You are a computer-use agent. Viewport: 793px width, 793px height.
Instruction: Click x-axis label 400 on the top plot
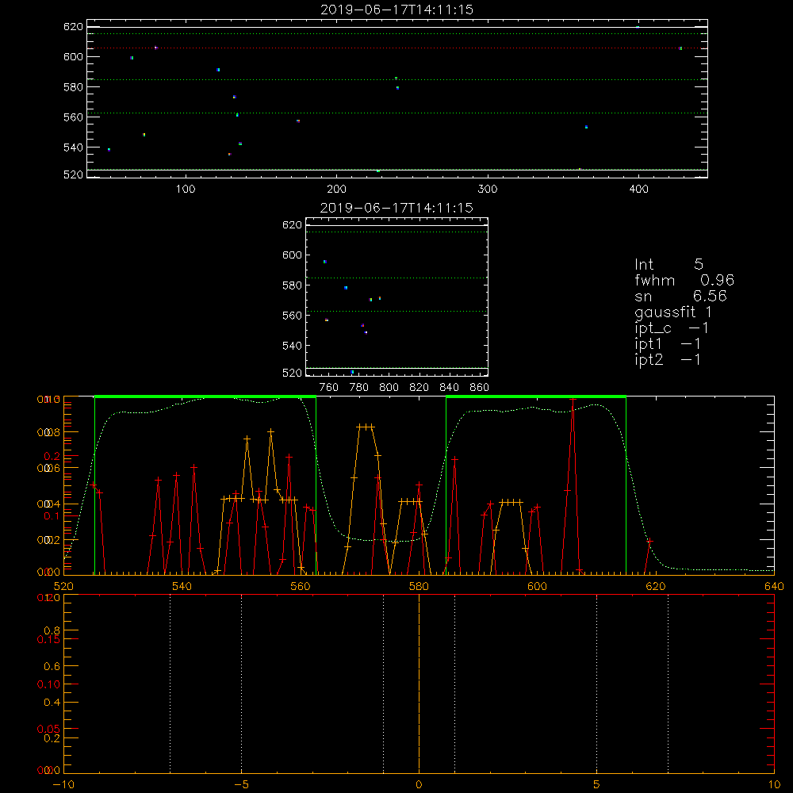(638, 190)
